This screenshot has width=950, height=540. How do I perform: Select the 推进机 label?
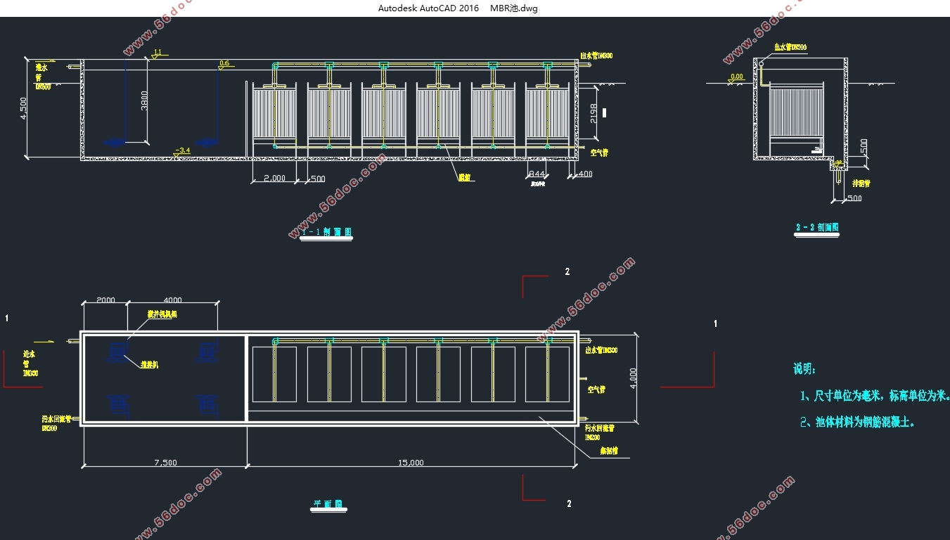149,366
